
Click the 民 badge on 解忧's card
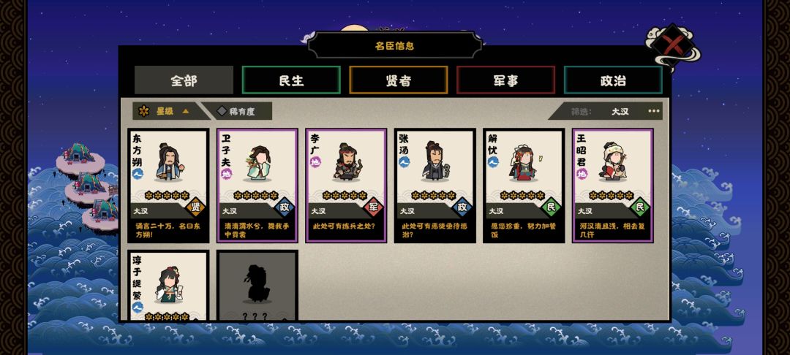click(x=551, y=207)
